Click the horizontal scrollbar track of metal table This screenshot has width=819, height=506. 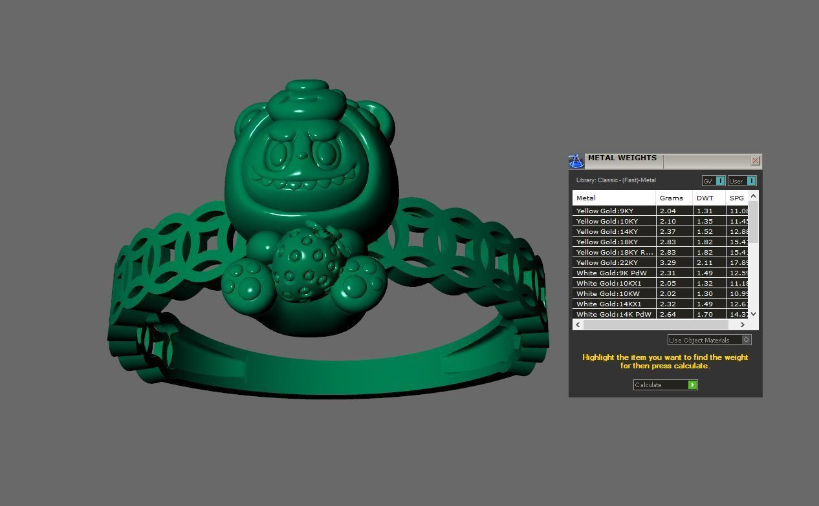pyautogui.click(x=660, y=325)
